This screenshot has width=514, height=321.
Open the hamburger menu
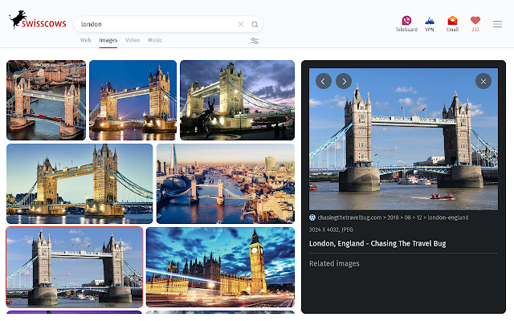pyautogui.click(x=497, y=24)
